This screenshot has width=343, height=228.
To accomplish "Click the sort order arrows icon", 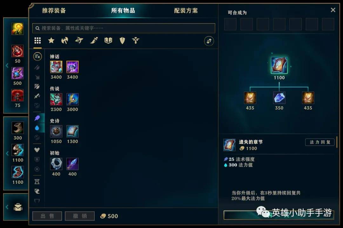I will pyautogui.click(x=209, y=41).
